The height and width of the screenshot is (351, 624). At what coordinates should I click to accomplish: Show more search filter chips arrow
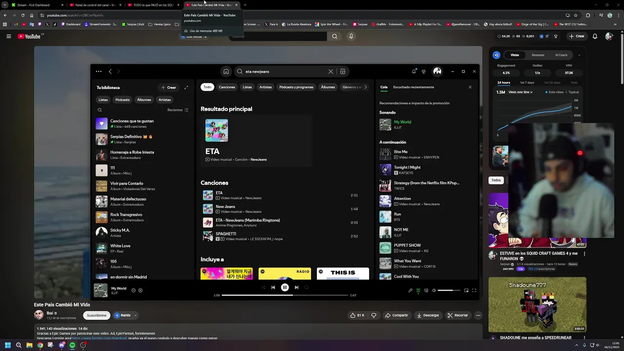click(x=366, y=87)
